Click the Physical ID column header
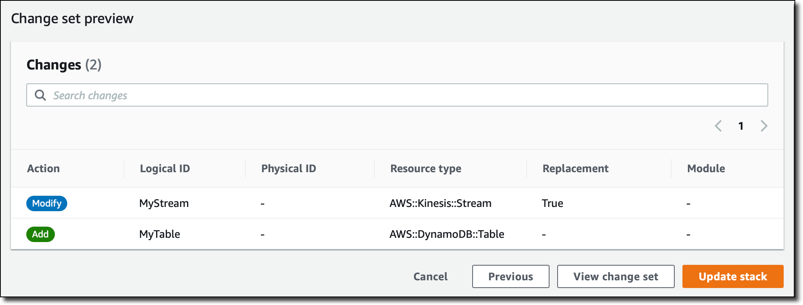803x305 pixels. pos(289,168)
